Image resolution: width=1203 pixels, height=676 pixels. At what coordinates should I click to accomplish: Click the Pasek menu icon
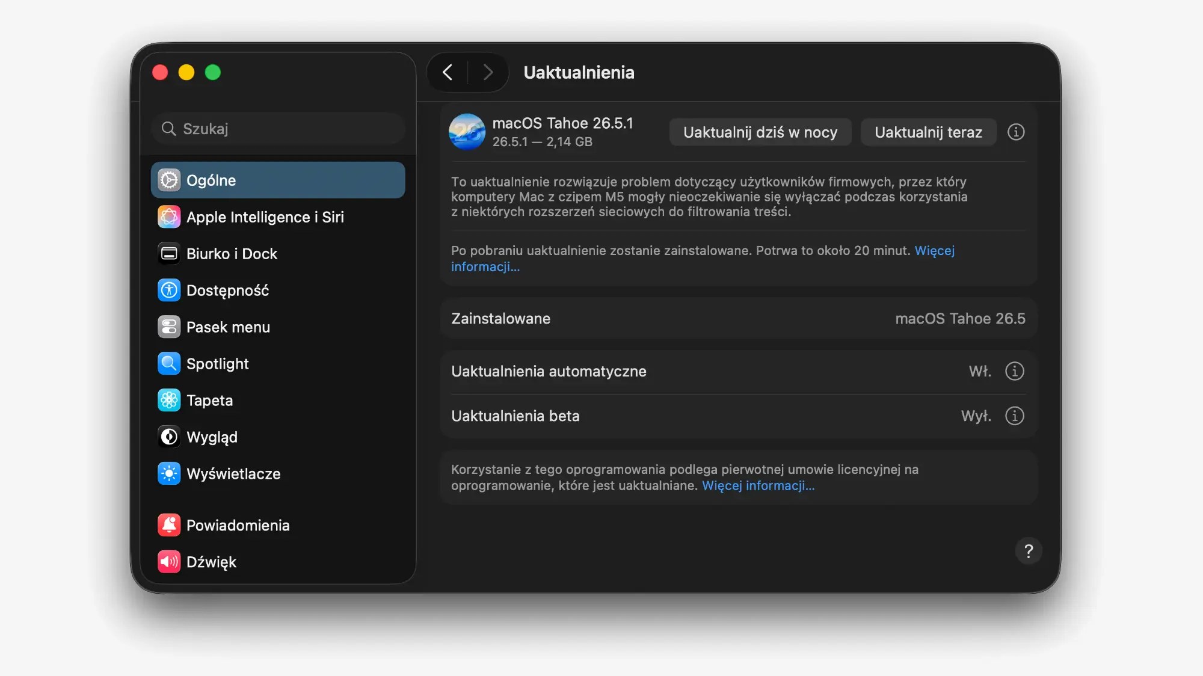[x=169, y=327]
